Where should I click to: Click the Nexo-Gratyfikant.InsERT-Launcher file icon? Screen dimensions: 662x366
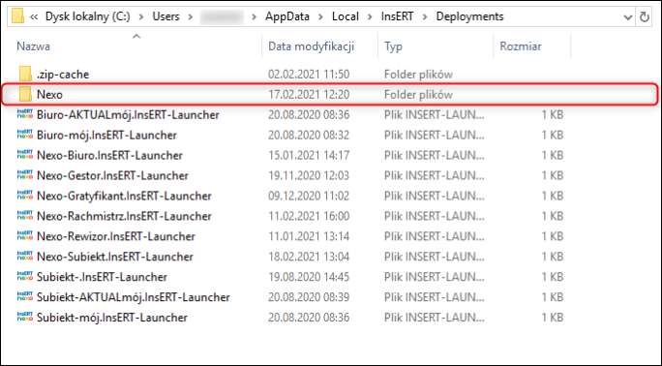coord(25,195)
